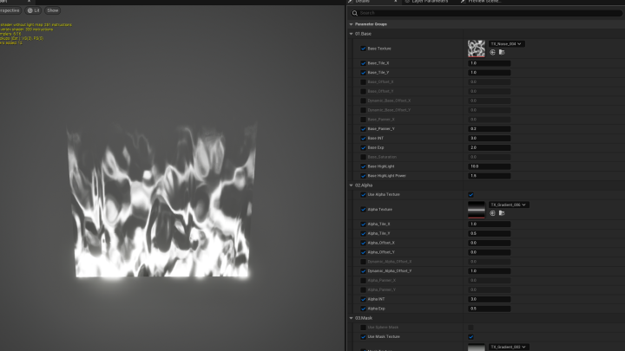This screenshot has height=351, width=625.
Task: Toggle the Use Alpha Texture value checkbox
Action: [x=470, y=194]
